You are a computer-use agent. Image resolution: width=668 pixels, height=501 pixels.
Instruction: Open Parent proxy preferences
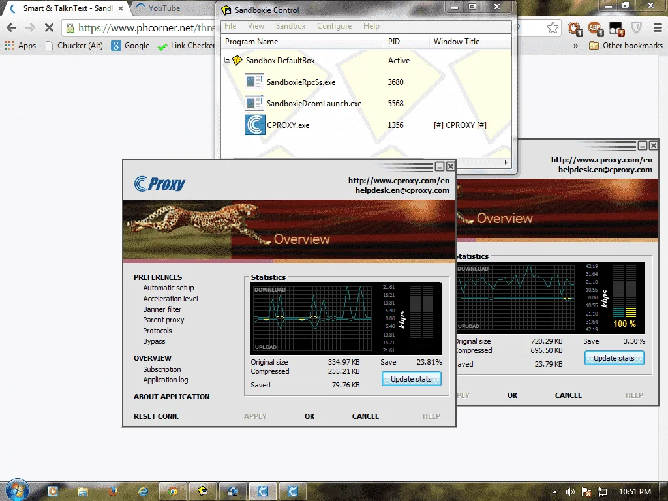(x=164, y=320)
